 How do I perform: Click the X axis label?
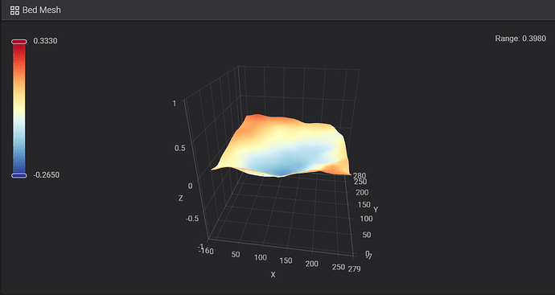(x=273, y=274)
